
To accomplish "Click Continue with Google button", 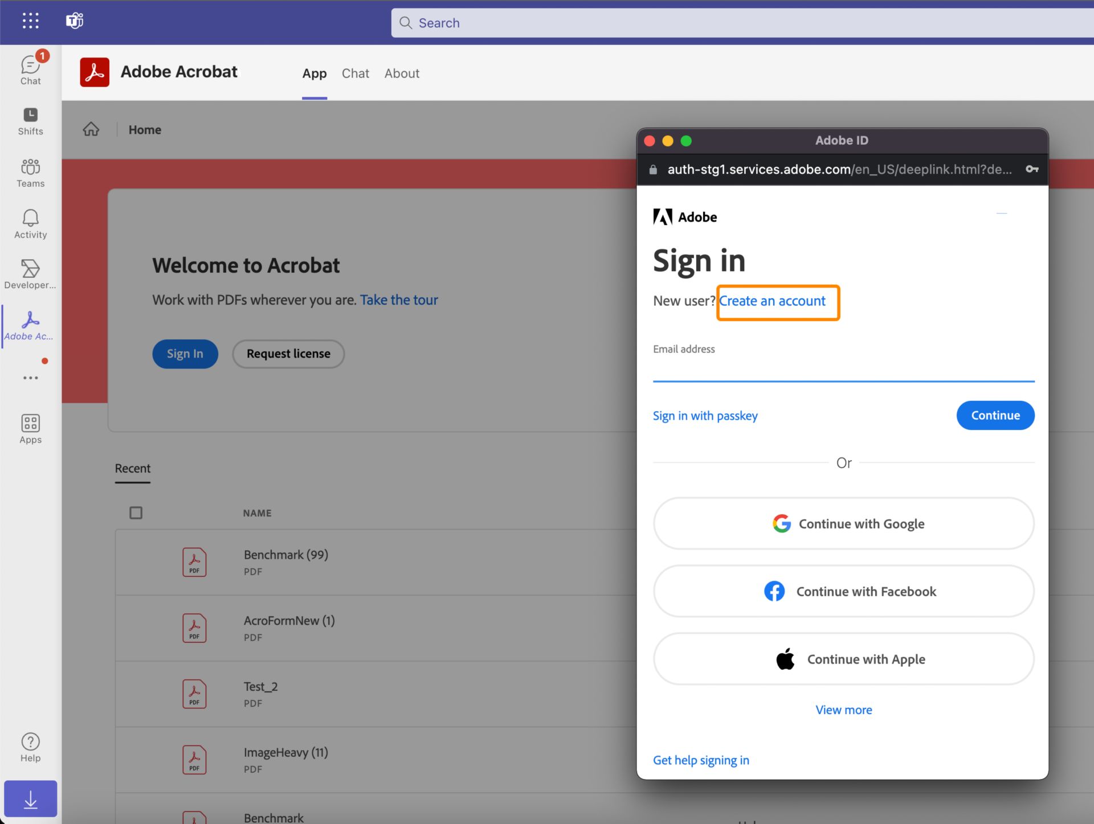I will pyautogui.click(x=844, y=523).
